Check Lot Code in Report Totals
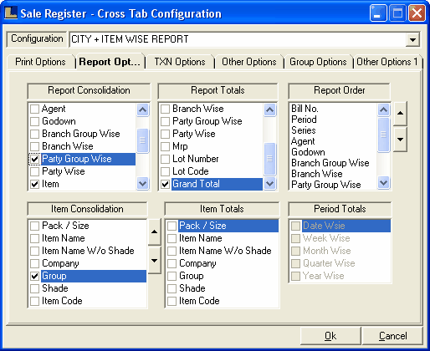The image size is (430, 351). (165, 171)
